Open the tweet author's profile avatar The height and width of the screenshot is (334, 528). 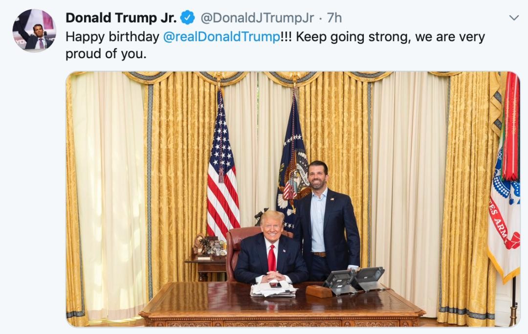[34, 30]
